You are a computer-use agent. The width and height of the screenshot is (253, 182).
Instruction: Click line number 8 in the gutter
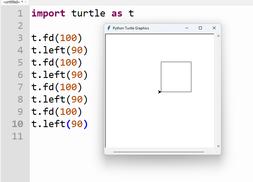(x=20, y=99)
